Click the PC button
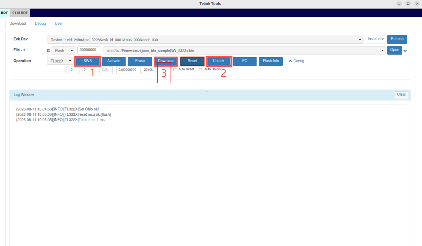 pyautogui.click(x=245, y=61)
